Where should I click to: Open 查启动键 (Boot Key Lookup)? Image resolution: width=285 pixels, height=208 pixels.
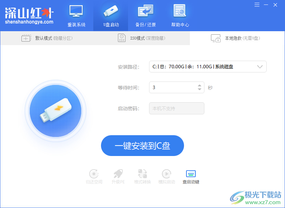tap(191, 176)
